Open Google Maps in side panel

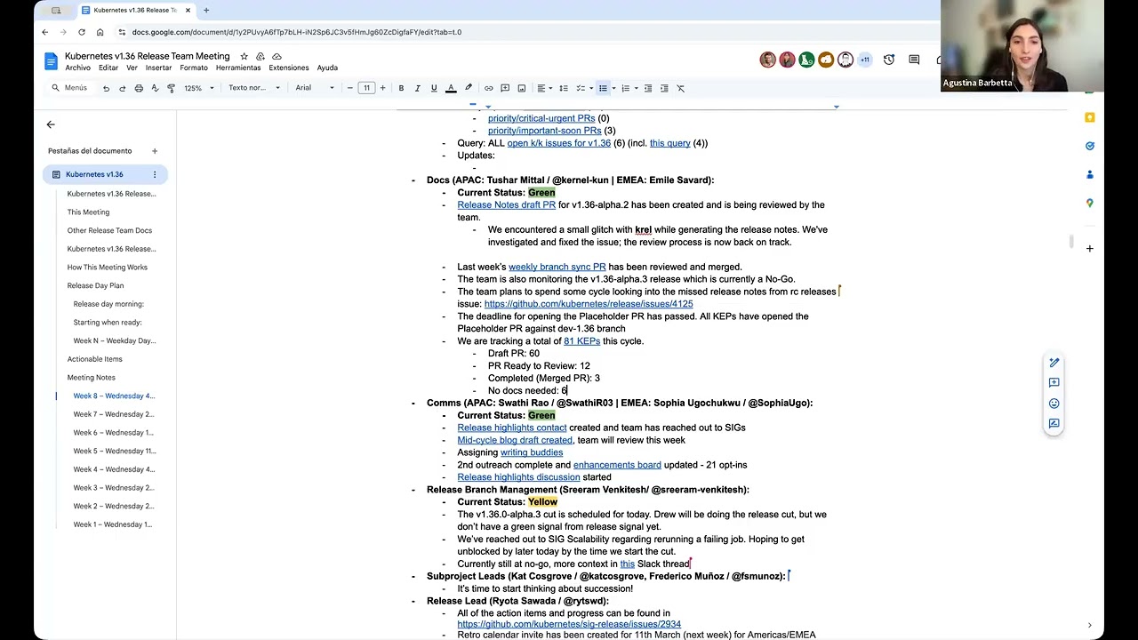1090,203
